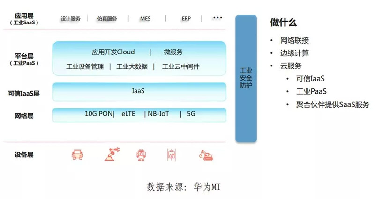Click the 工业云中间件 label

[x=181, y=66]
